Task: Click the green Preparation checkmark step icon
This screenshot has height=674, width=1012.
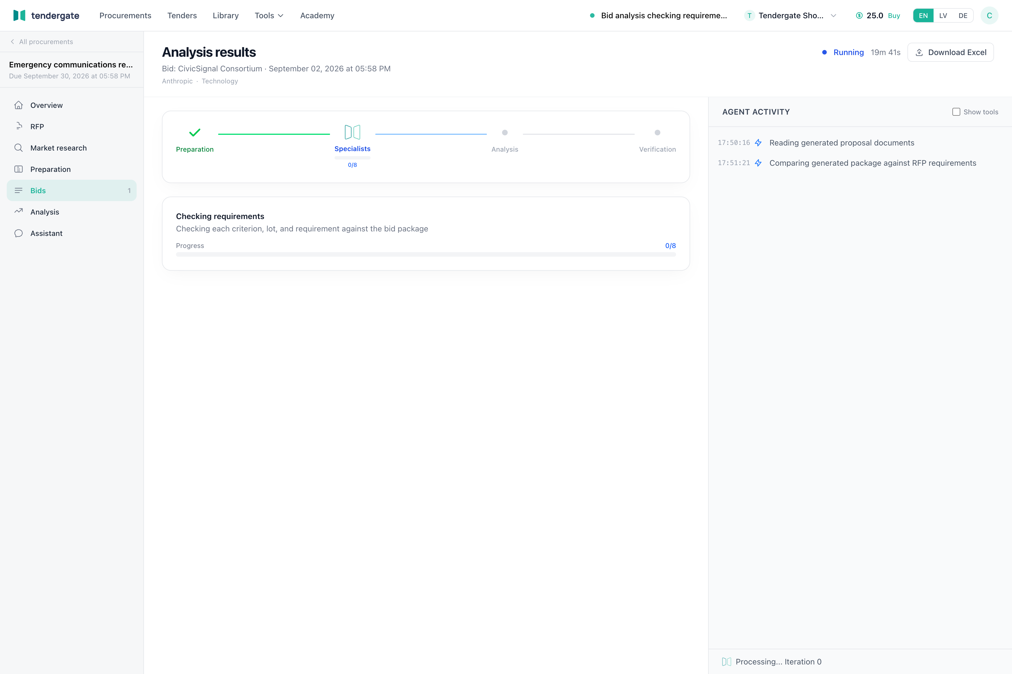Action: pyautogui.click(x=195, y=132)
